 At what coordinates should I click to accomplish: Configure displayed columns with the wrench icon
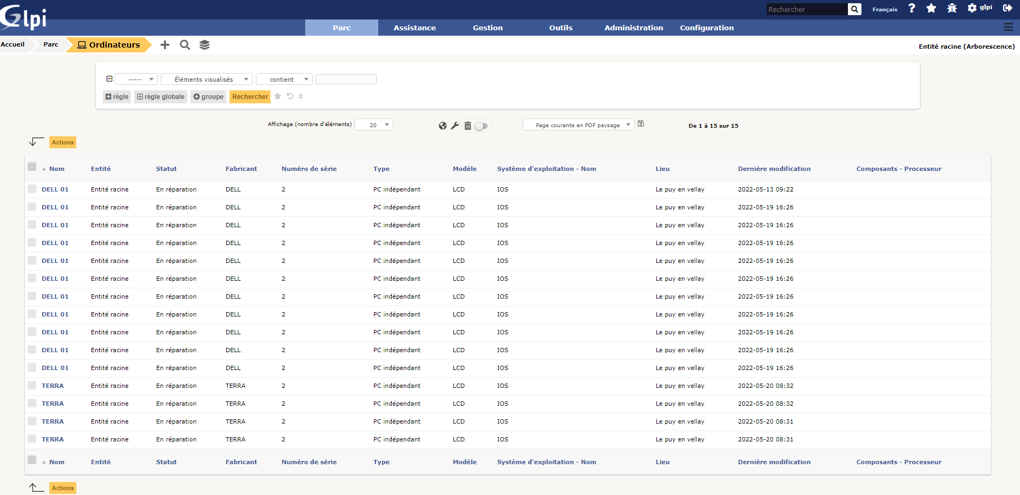pos(455,126)
